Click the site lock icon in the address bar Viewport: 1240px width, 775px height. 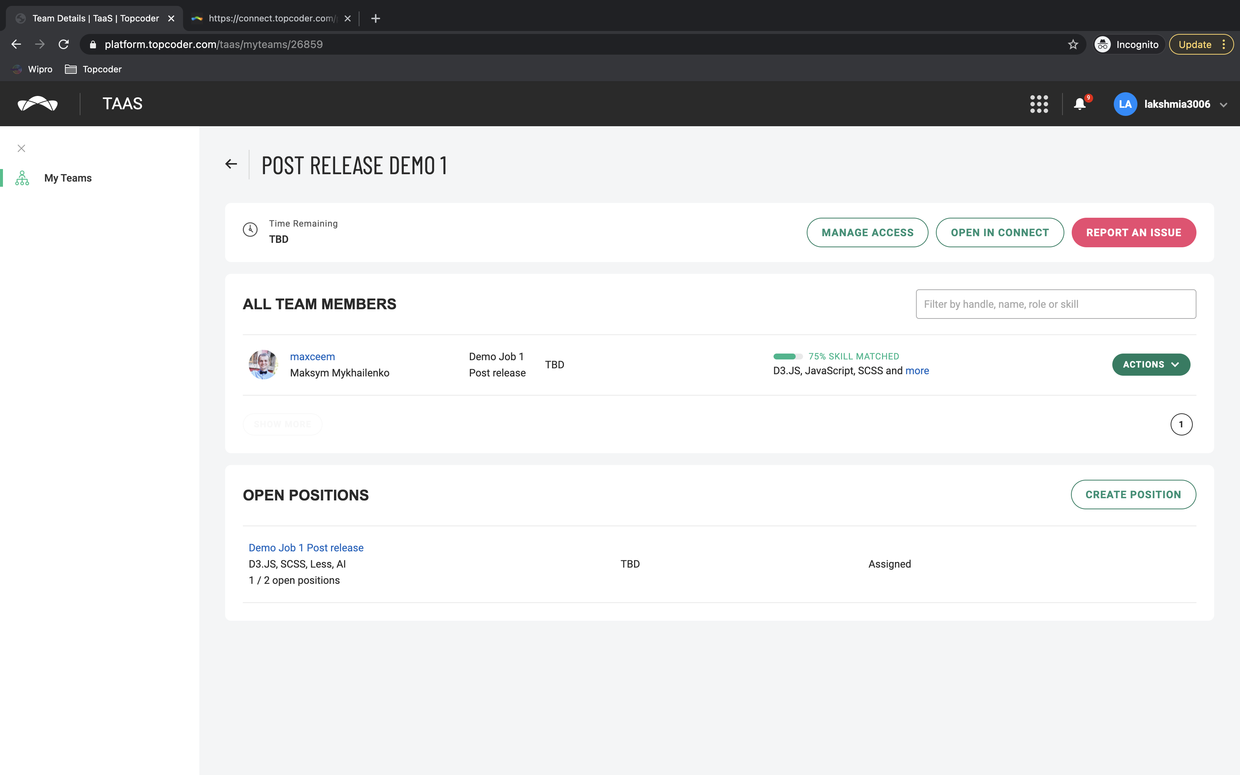click(x=93, y=45)
